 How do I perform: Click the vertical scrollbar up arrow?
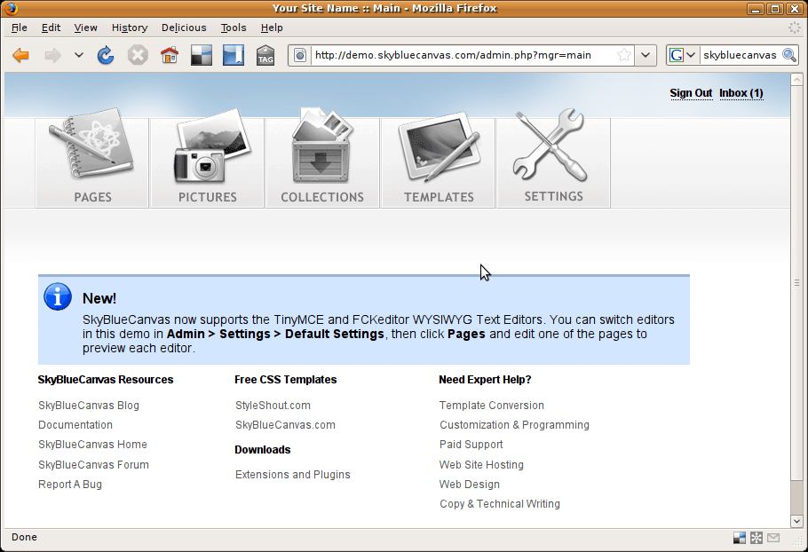point(796,79)
